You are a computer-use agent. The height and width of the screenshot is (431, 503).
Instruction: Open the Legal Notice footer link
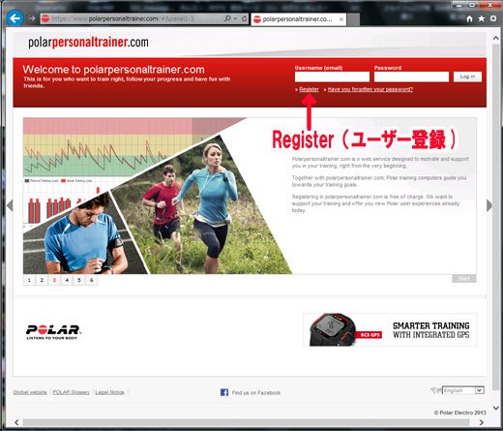[109, 392]
